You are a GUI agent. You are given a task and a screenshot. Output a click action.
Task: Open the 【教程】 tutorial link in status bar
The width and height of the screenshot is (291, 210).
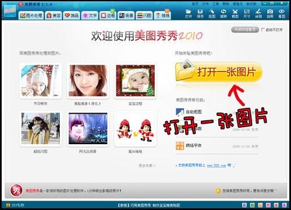[x=149, y=205]
